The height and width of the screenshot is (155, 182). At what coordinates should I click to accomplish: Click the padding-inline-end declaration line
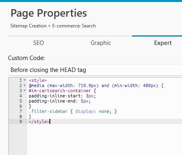[x=60, y=101]
